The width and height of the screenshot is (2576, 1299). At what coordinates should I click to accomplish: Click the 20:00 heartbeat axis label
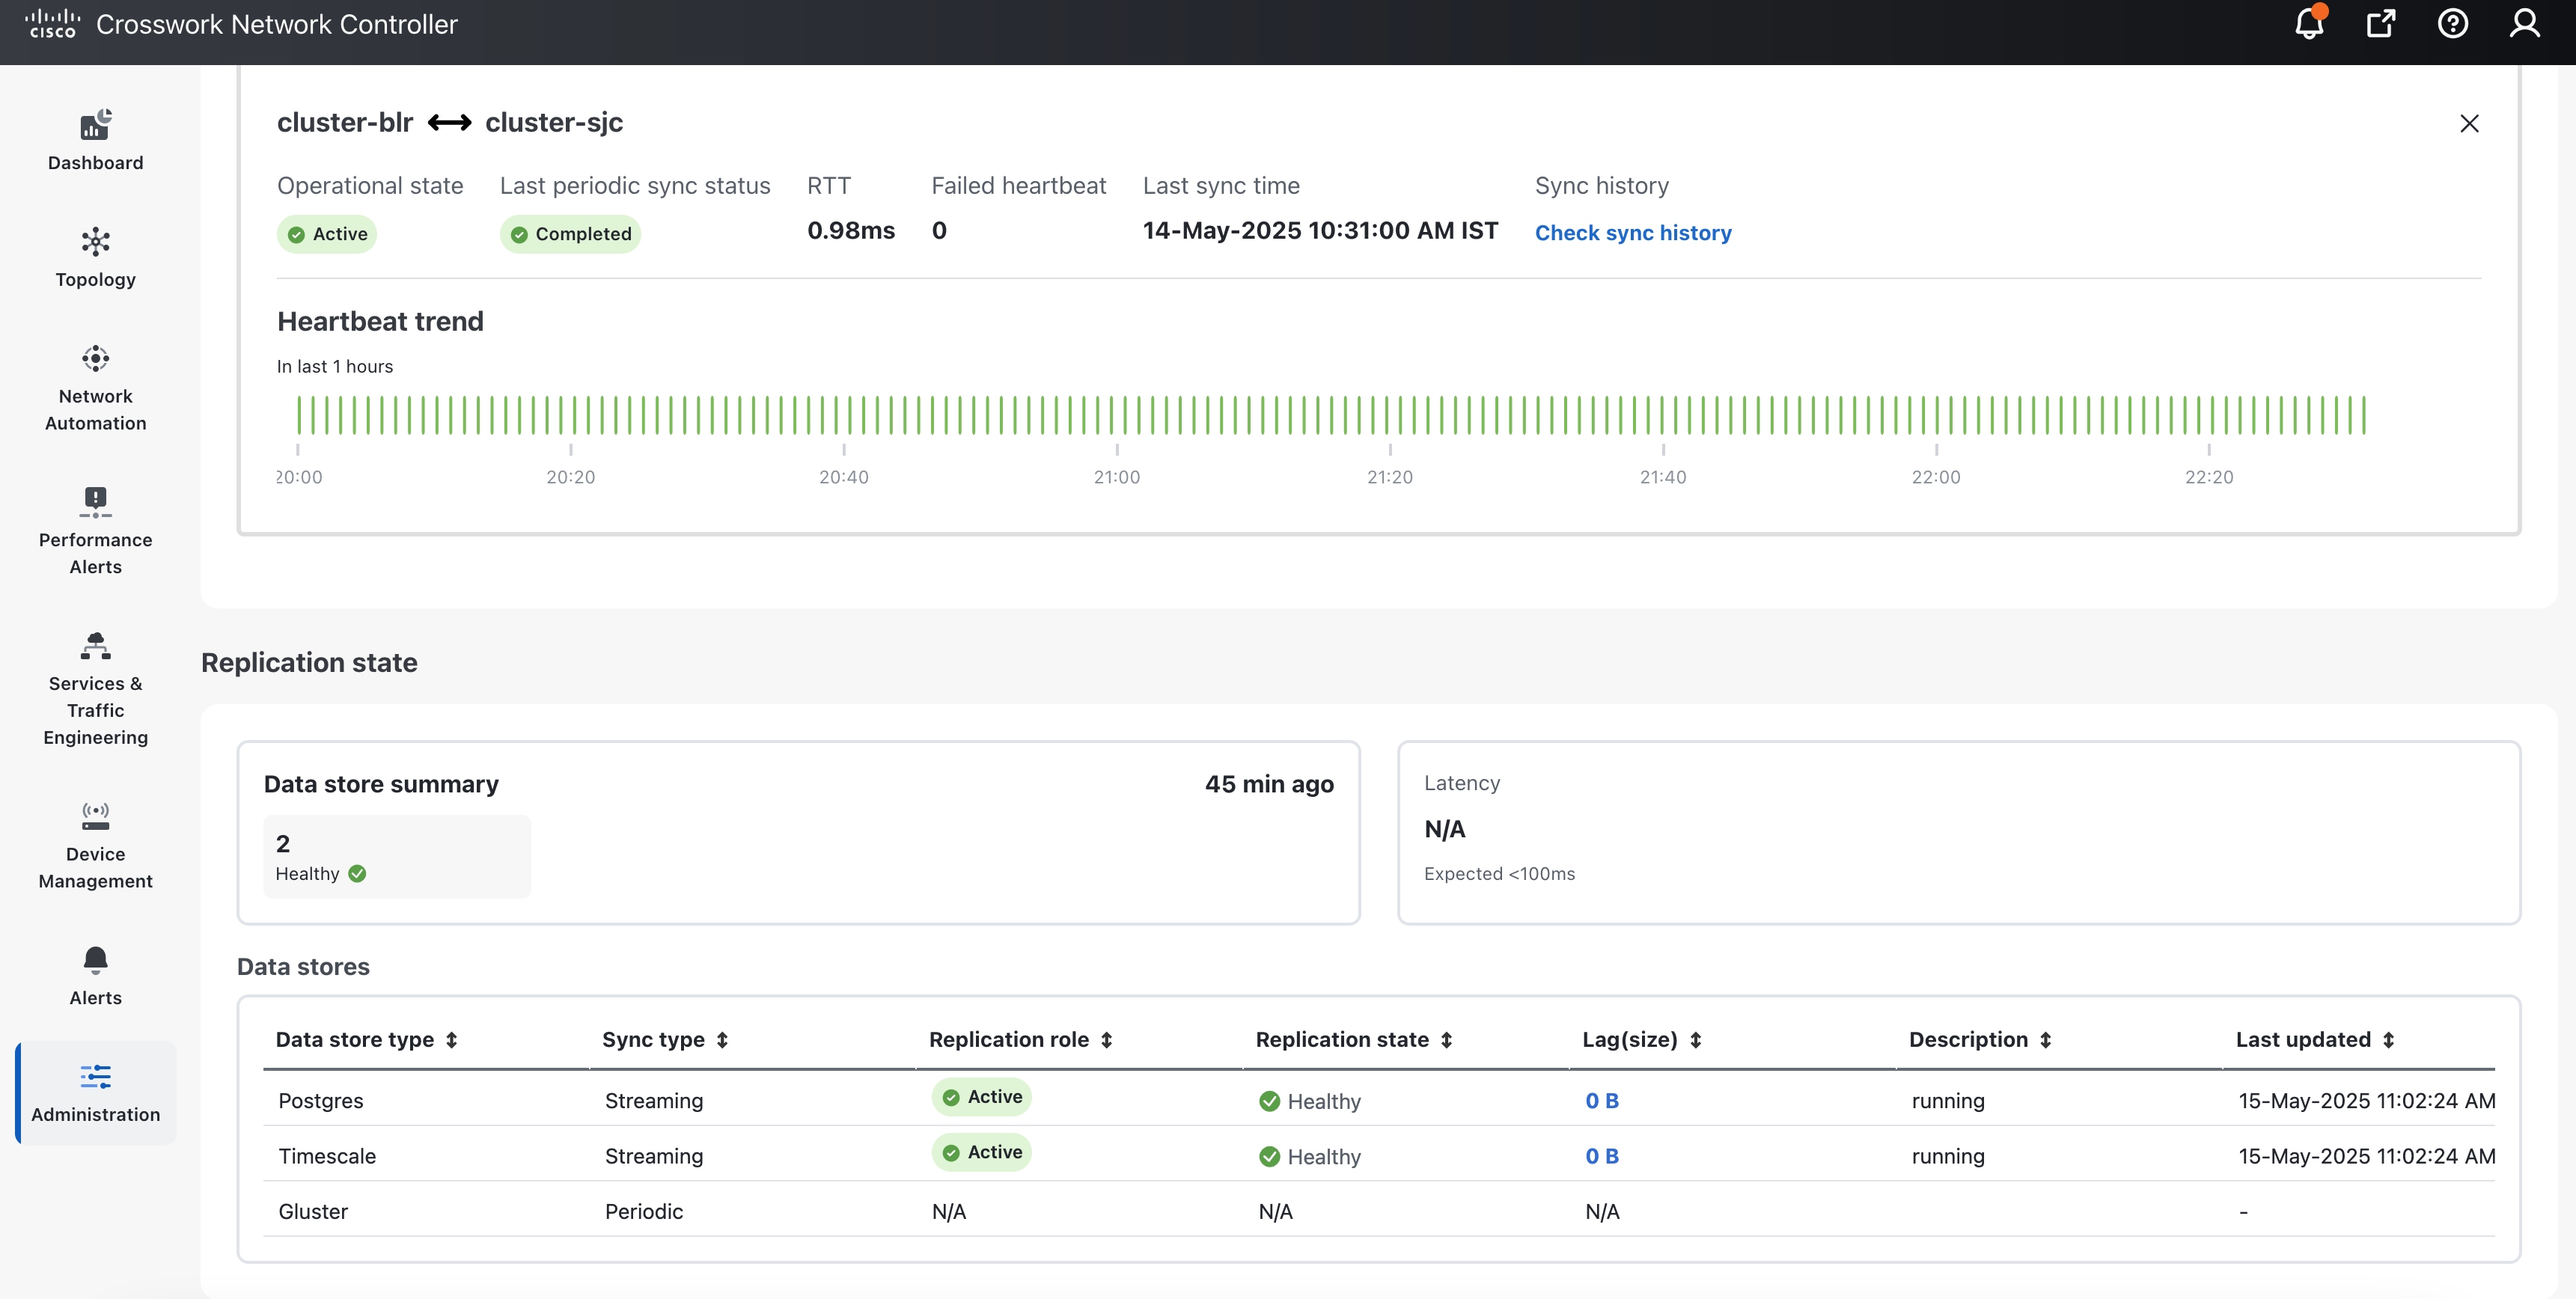(299, 477)
